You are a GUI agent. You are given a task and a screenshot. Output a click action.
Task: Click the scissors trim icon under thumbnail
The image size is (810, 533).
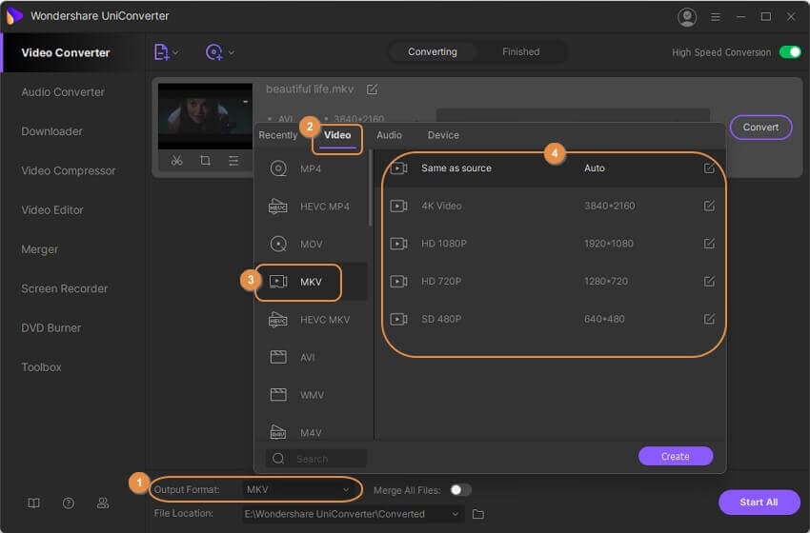[176, 161]
